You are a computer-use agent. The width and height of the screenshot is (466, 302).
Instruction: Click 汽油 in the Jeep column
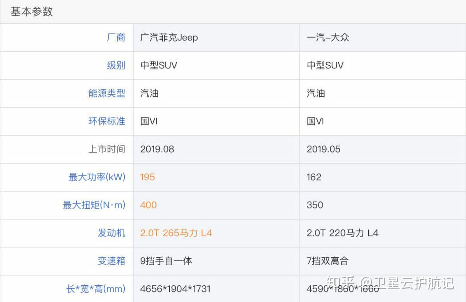coord(149,94)
